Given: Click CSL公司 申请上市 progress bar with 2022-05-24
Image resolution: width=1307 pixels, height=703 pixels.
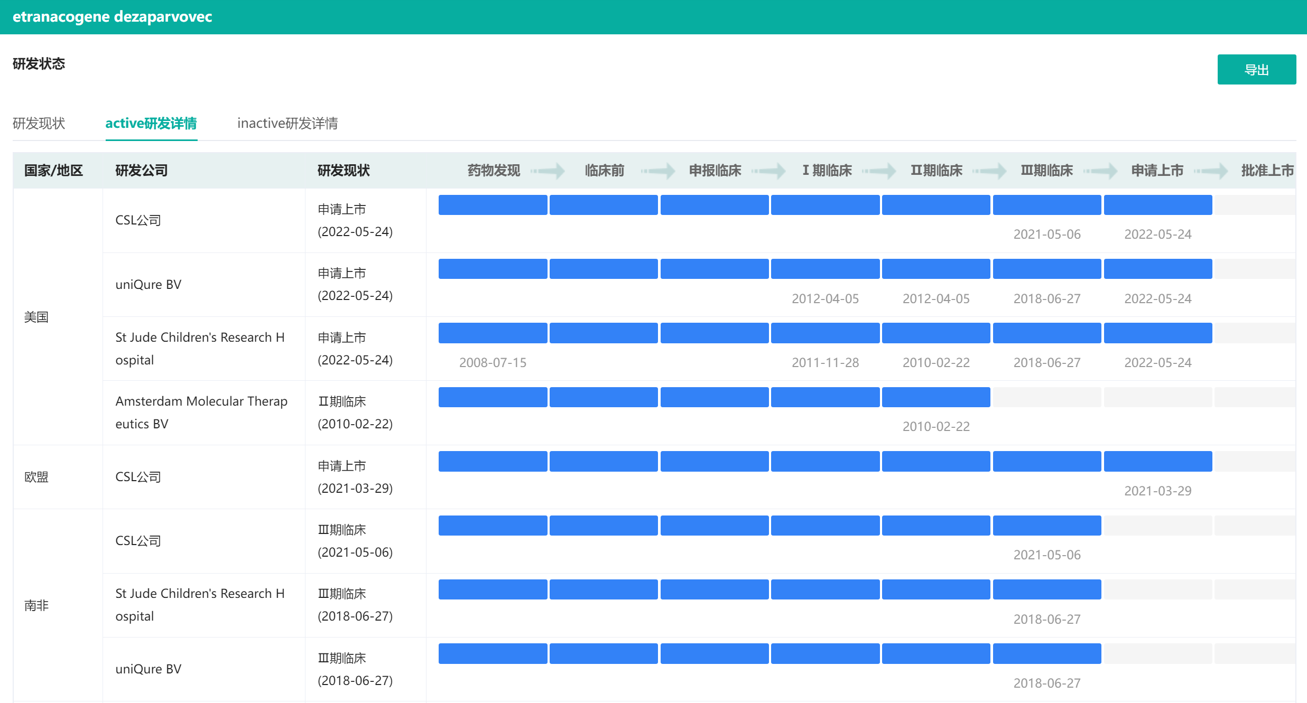Looking at the screenshot, I should (1157, 205).
